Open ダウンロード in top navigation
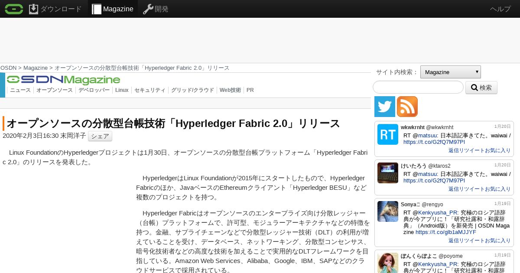Viewport: 520px width, 273px height. pyautogui.click(x=61, y=9)
